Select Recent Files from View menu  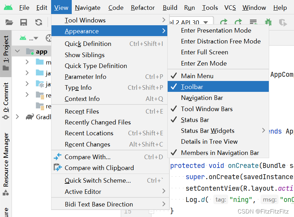pos(82,111)
